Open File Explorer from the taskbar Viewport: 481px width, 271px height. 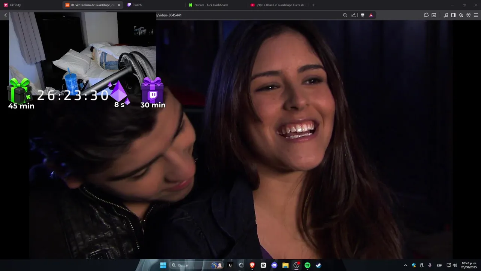click(x=285, y=265)
